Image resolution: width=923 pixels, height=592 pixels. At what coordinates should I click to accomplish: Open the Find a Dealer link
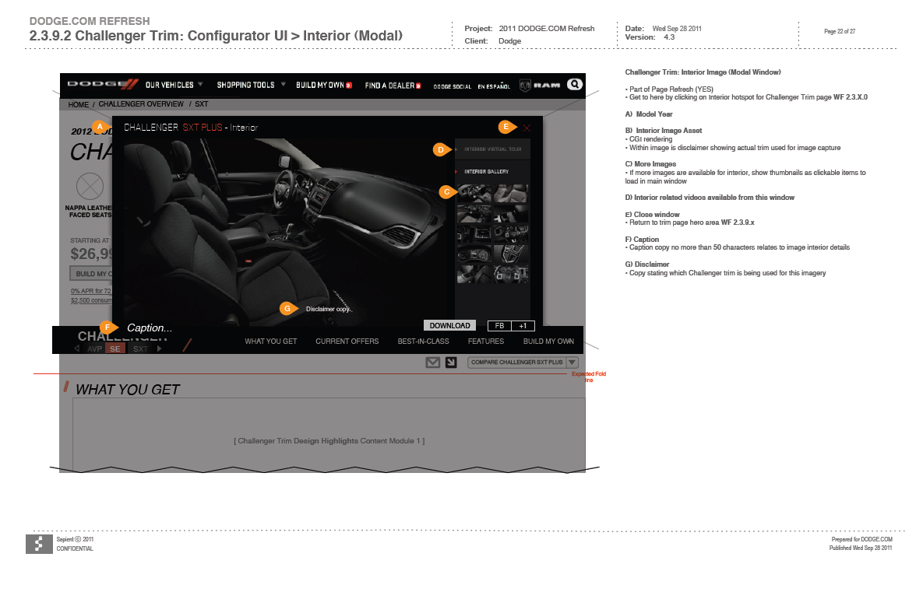click(393, 86)
